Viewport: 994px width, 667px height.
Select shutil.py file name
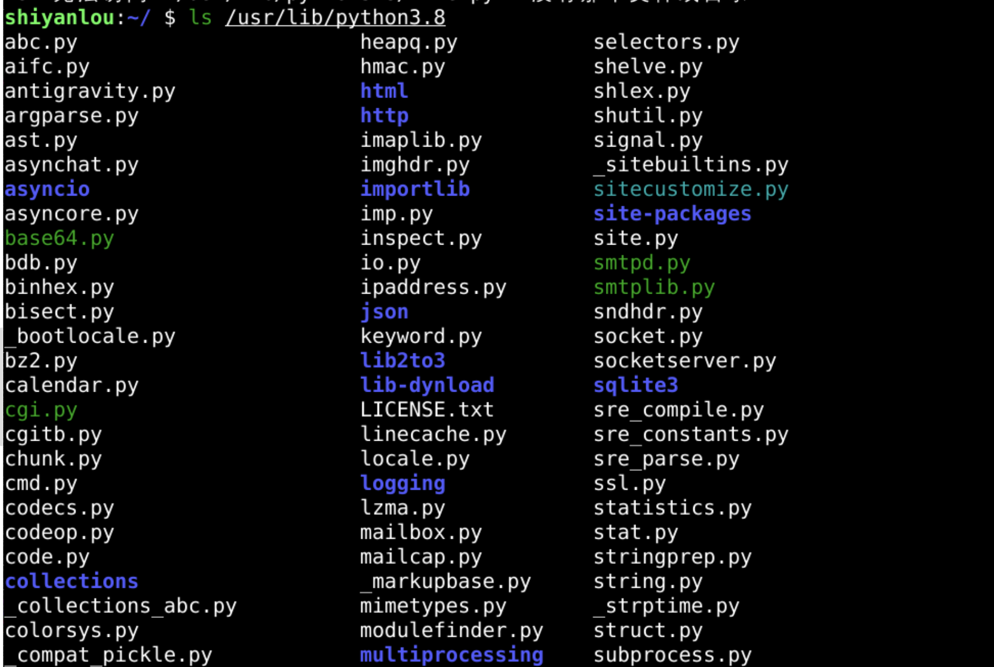pos(648,116)
